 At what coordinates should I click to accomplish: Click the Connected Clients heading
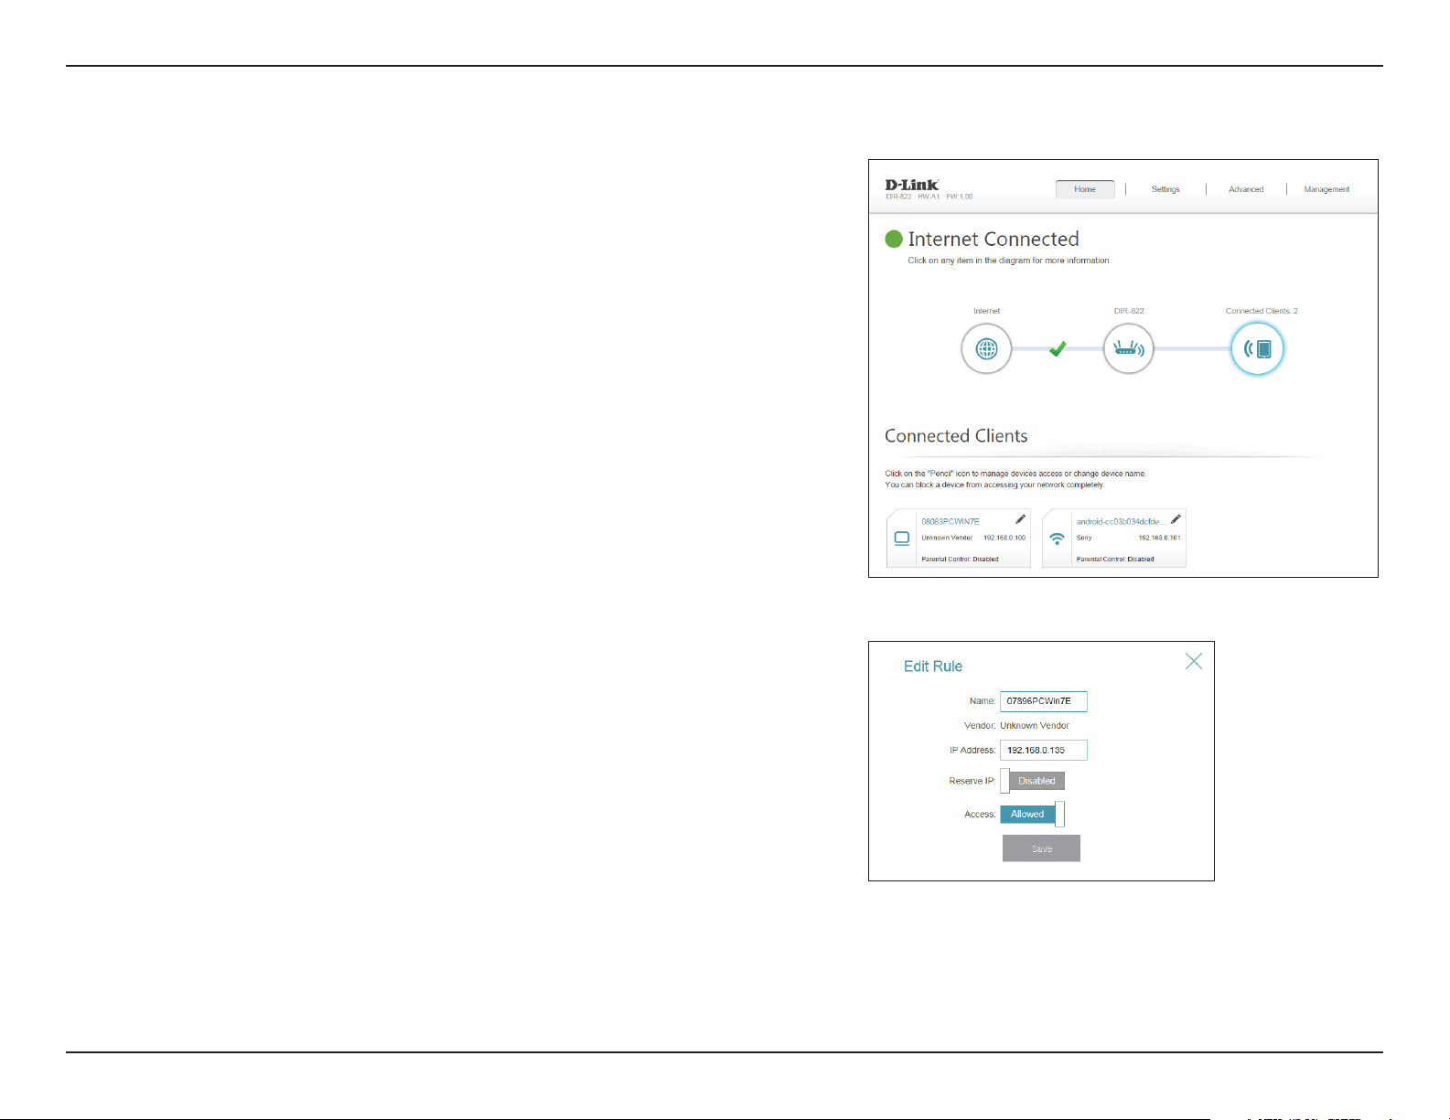[x=956, y=436]
